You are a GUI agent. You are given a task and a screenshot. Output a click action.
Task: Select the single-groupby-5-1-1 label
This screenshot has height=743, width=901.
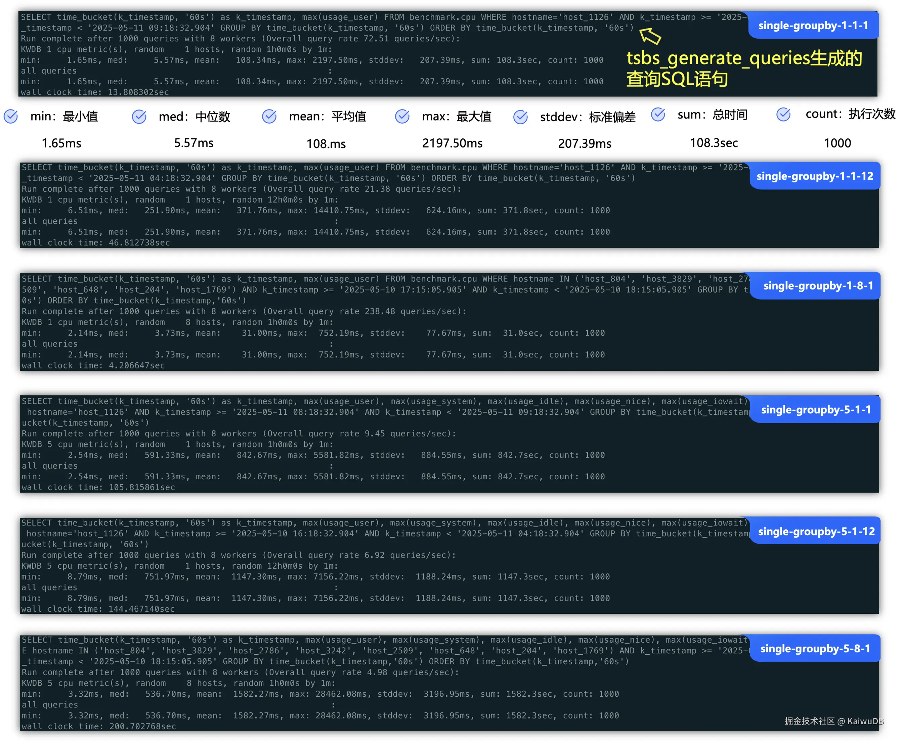(x=815, y=409)
